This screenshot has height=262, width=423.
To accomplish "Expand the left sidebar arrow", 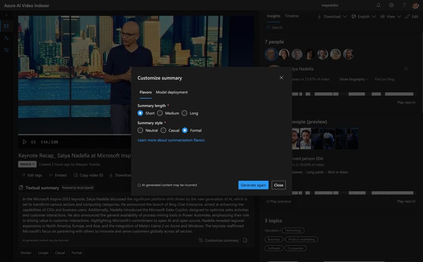I will [6, 15].
